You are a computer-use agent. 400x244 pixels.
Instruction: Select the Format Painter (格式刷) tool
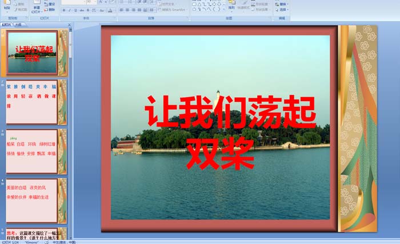point(21,10)
